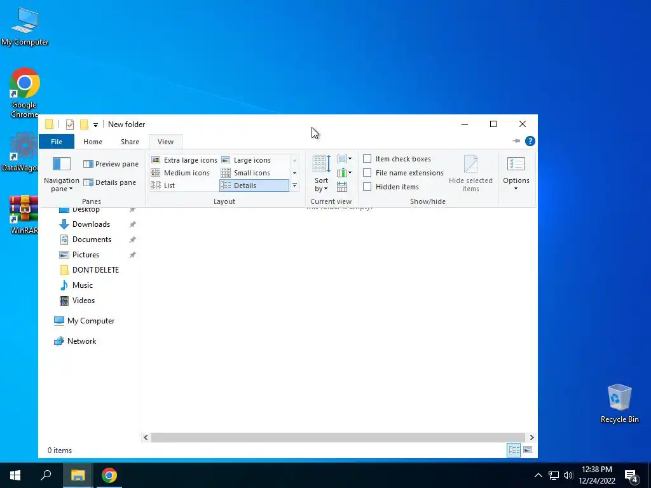Open the Windows Start menu
651x488 pixels.
pyautogui.click(x=15, y=475)
